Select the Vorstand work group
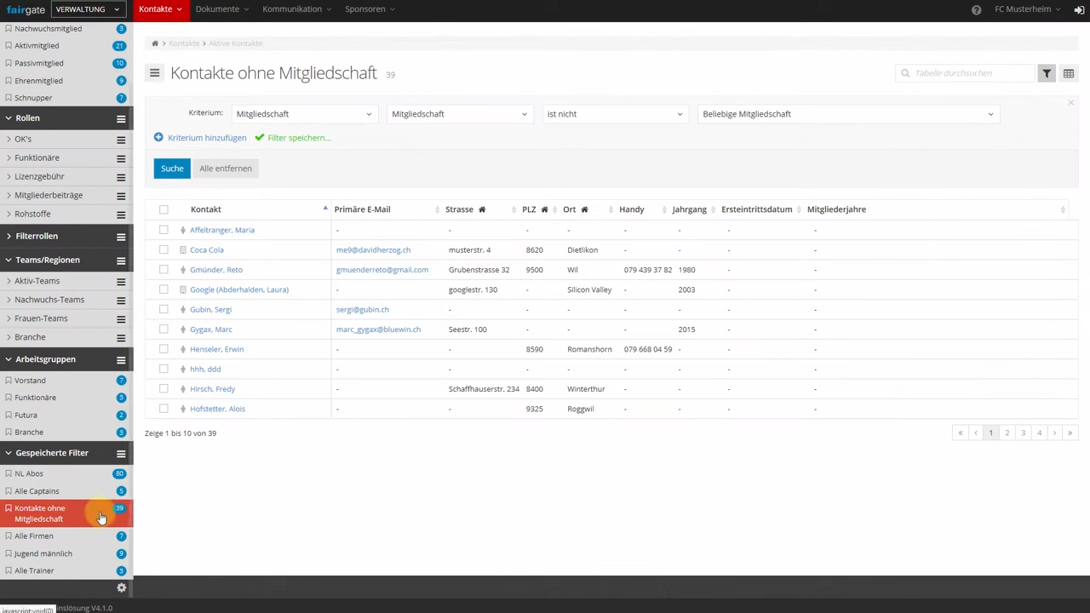Screen dimensions: 1090x613 point(30,381)
